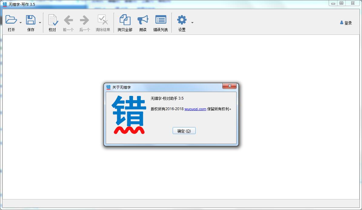
Task: Jump to 后一个 next error
Action: [84, 20]
